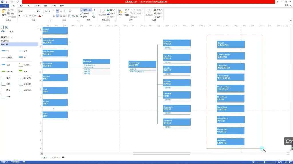This screenshot has width=293, height=164.
Task: Choose the 注释 (Note) shape stencil
Action: [24, 71]
